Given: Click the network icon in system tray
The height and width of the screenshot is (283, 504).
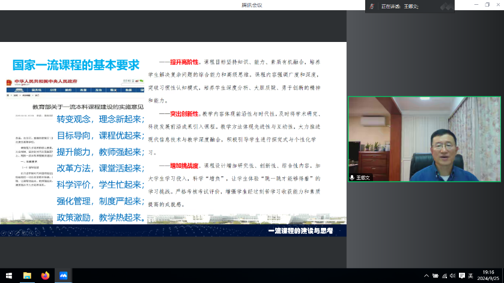Looking at the screenshot, I should [444, 276].
